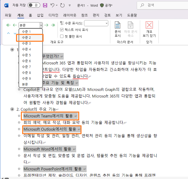Click the paragraph starting 회의 예약, 메모 작성

click(x=74, y=122)
